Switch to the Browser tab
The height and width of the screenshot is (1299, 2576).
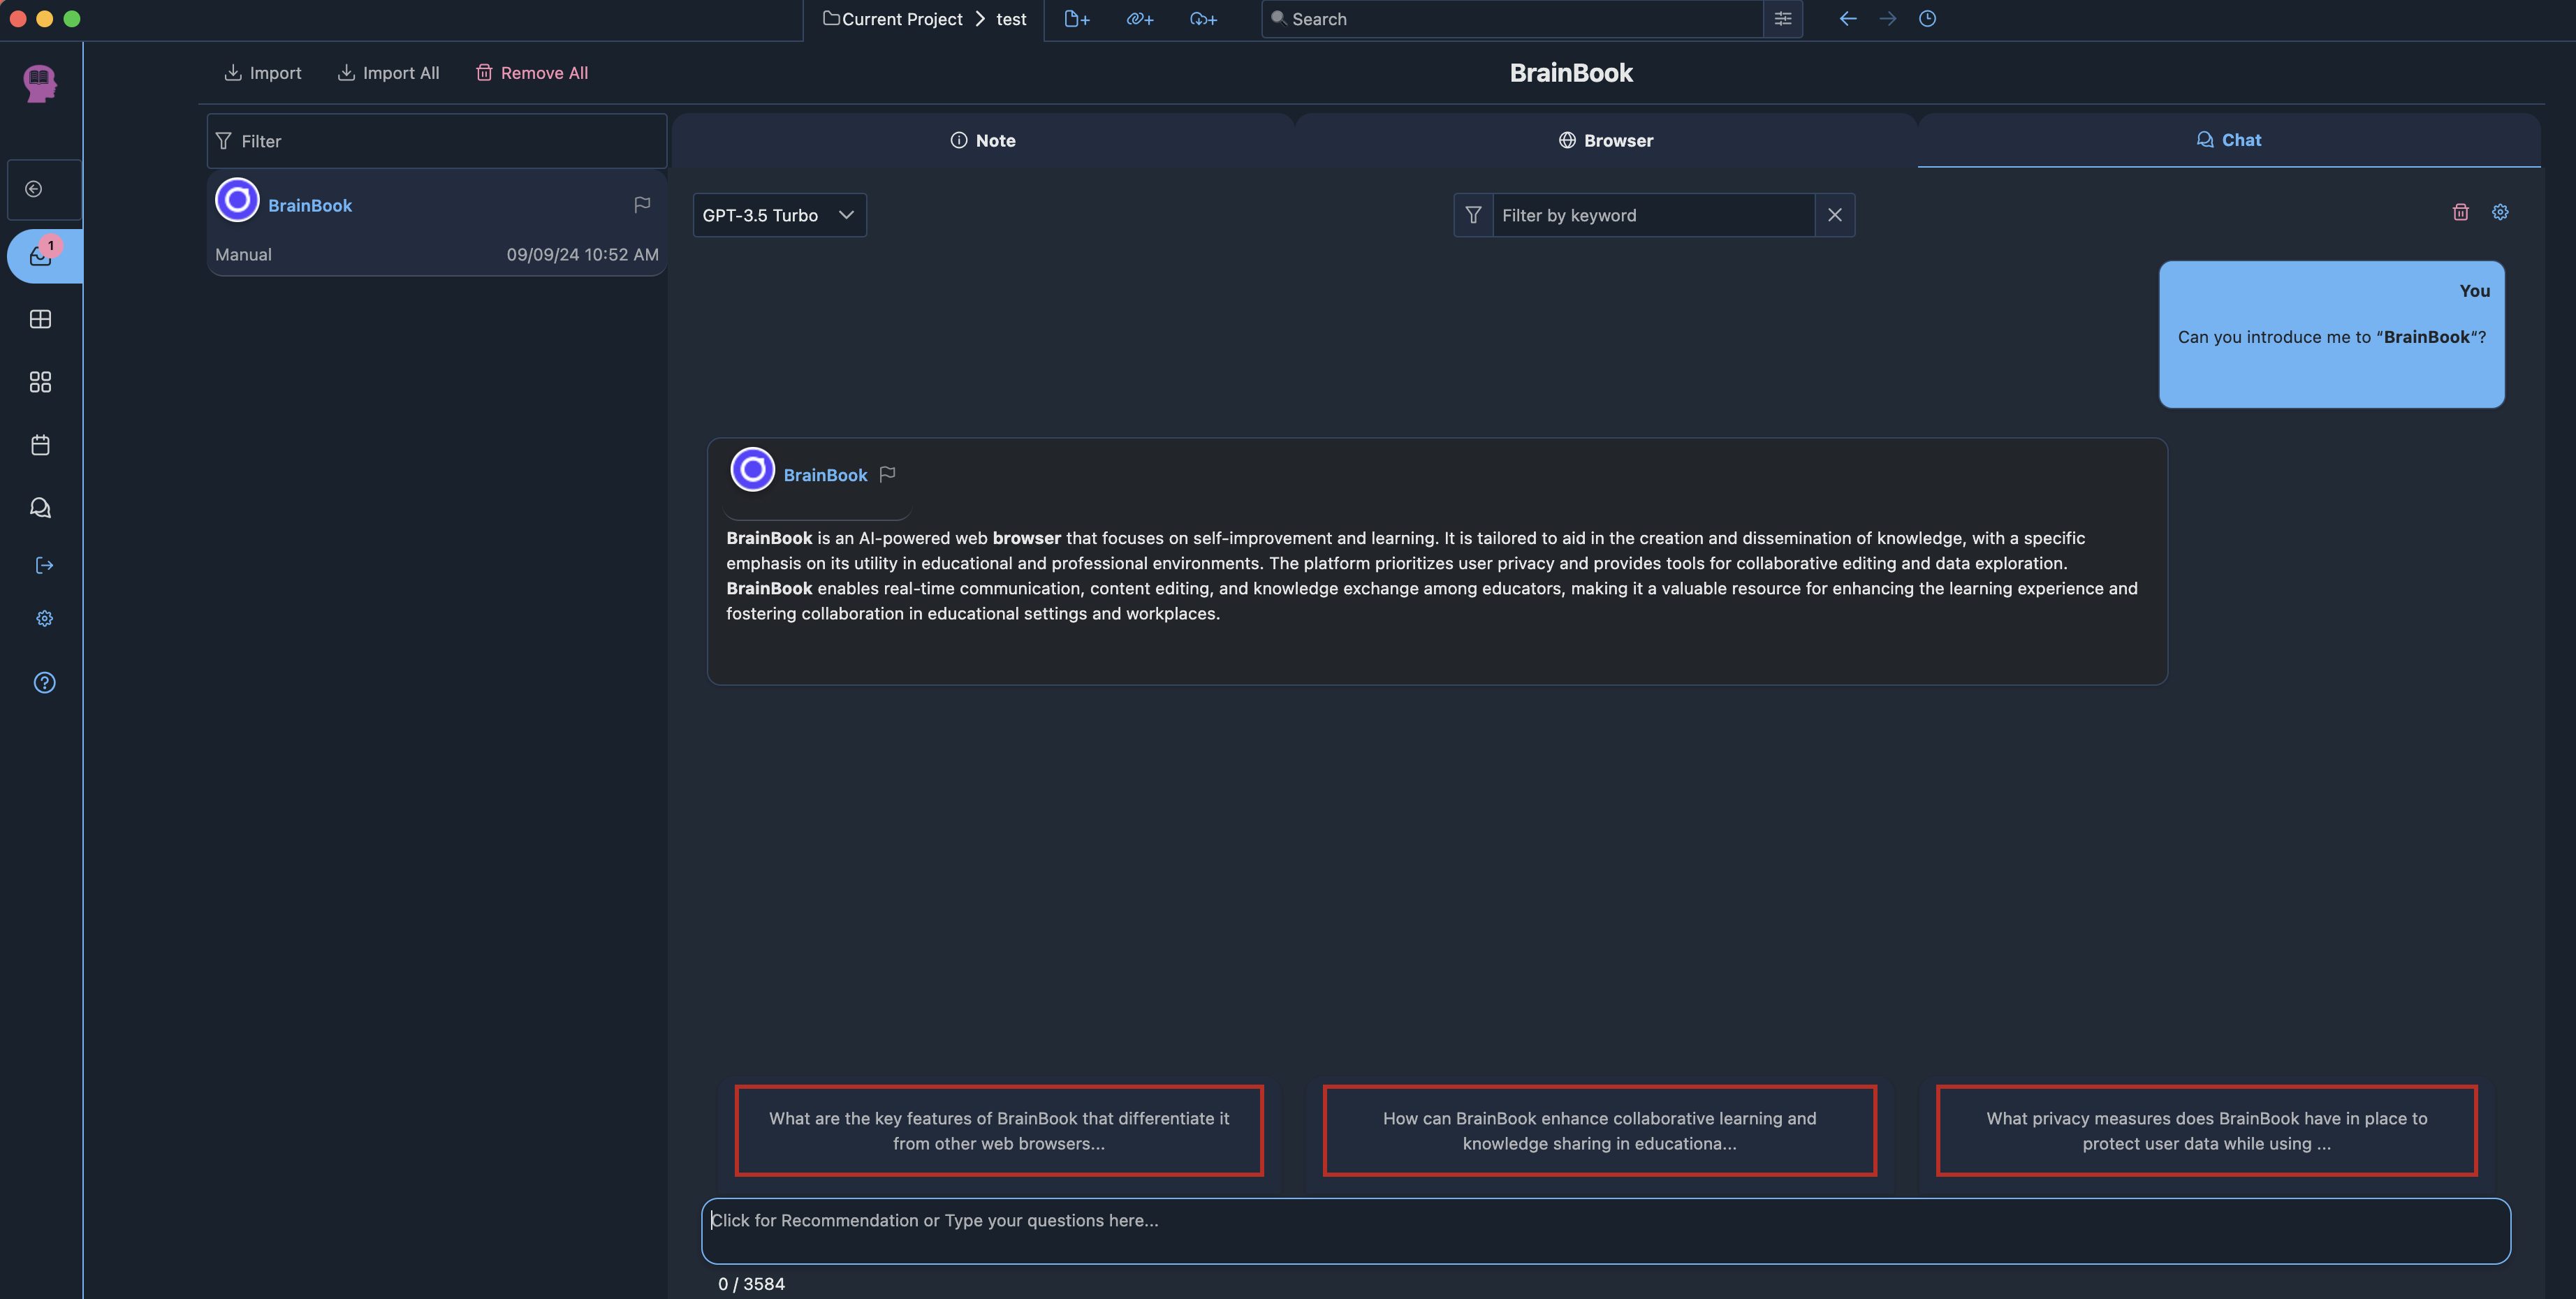[1606, 141]
